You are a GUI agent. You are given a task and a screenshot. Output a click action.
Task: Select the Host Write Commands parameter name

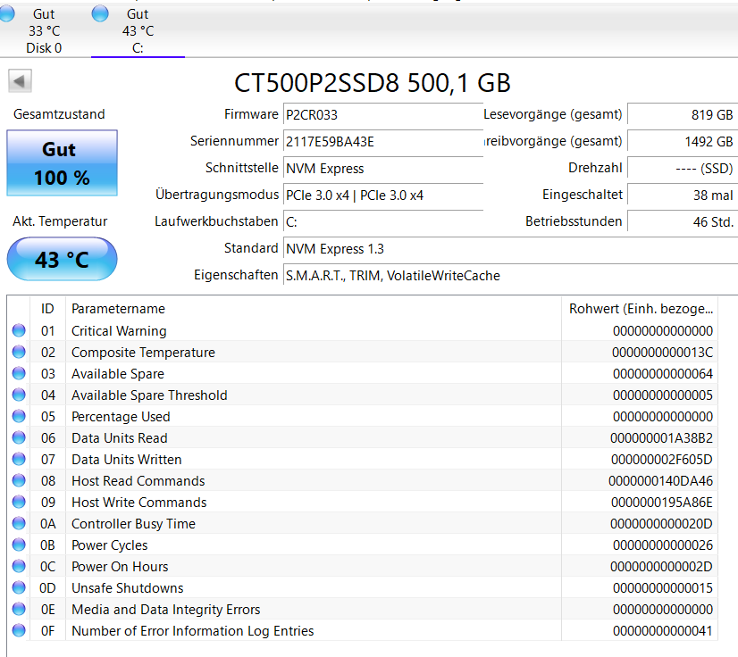[138, 503]
